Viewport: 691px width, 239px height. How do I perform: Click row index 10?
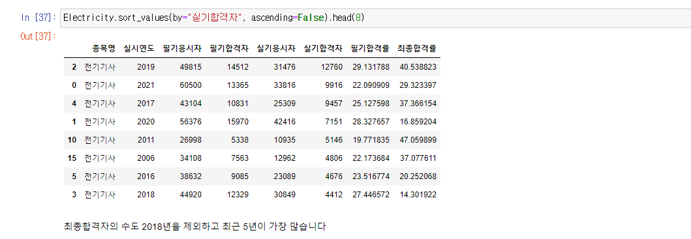coord(72,140)
